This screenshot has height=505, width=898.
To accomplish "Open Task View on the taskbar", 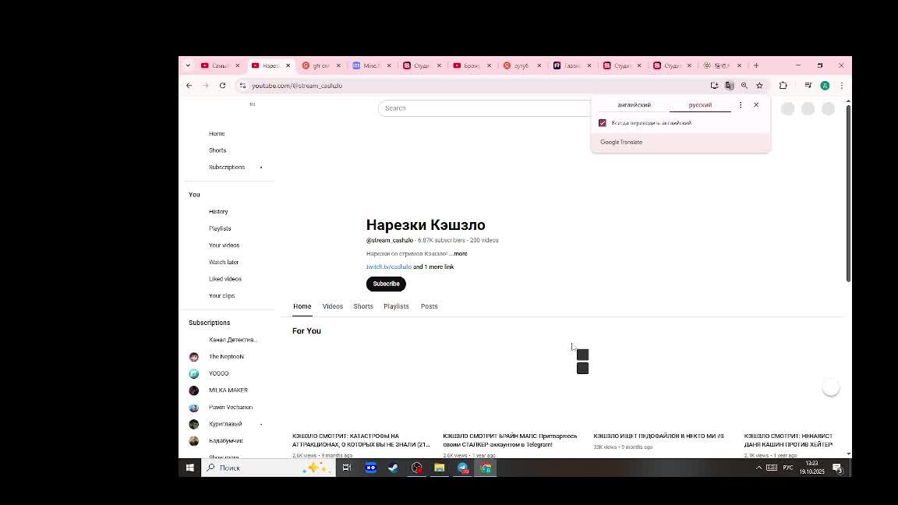I will pyautogui.click(x=346, y=468).
